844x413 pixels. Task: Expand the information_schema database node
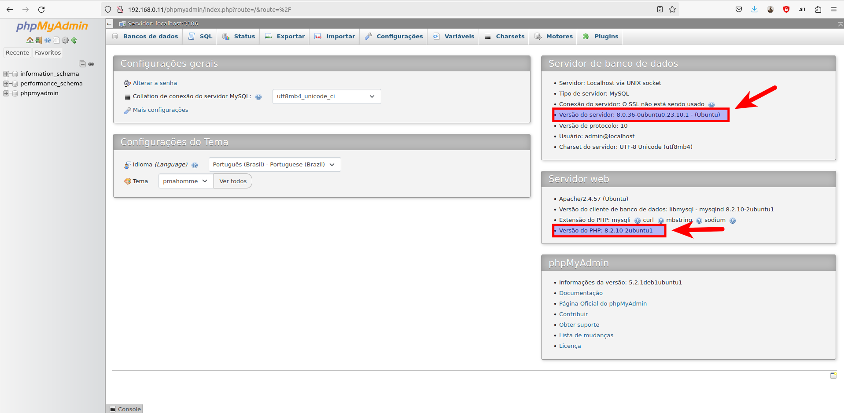(x=6, y=74)
